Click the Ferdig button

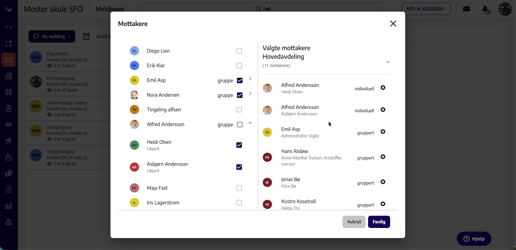pyautogui.click(x=379, y=222)
